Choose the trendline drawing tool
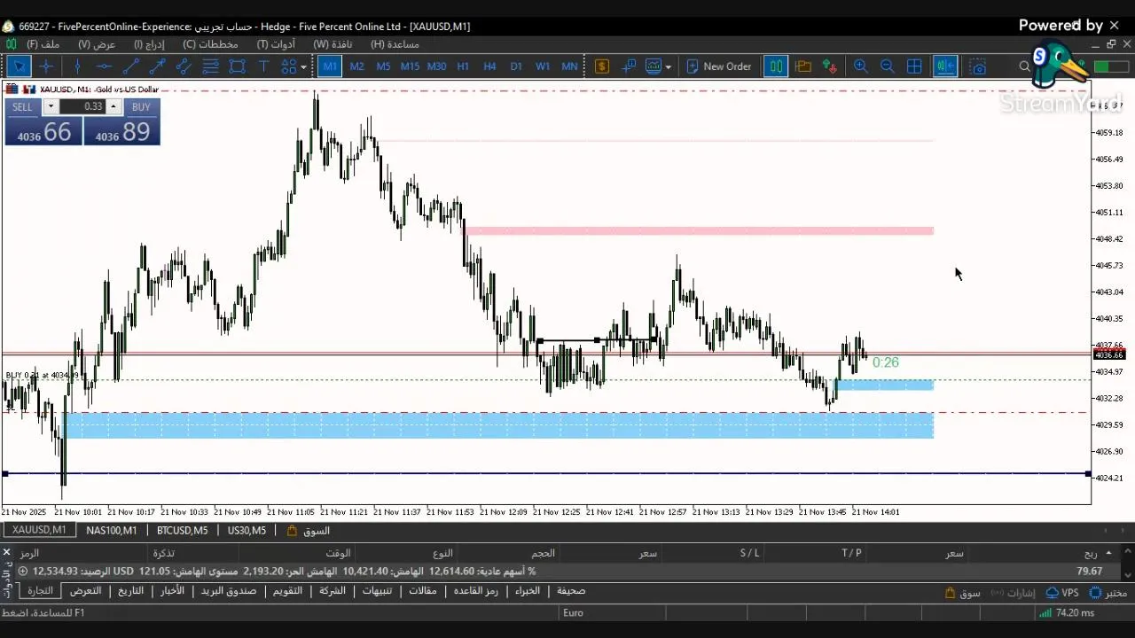This screenshot has width=1135, height=638. (x=130, y=66)
